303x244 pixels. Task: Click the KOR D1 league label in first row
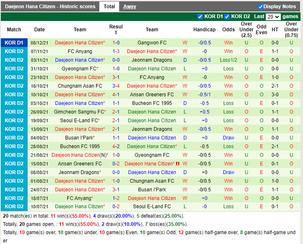[14, 43]
